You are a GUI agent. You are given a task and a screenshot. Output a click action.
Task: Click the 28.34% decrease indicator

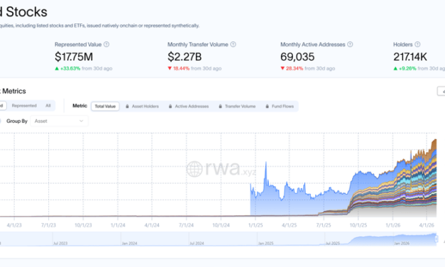point(292,68)
